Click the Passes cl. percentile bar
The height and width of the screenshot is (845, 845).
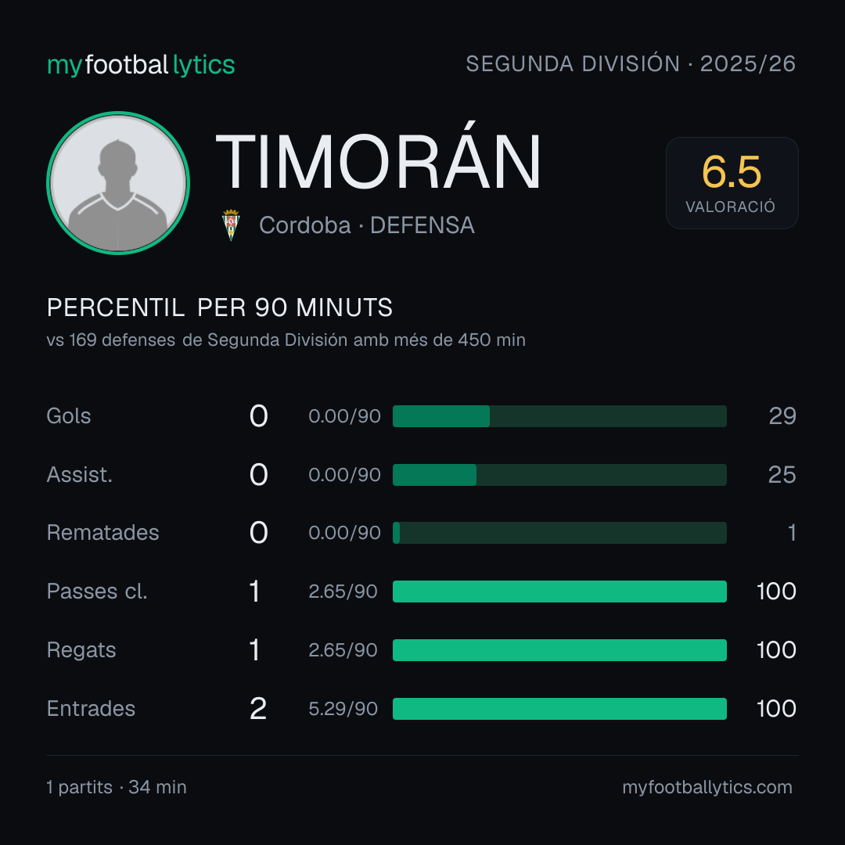pos(559,591)
